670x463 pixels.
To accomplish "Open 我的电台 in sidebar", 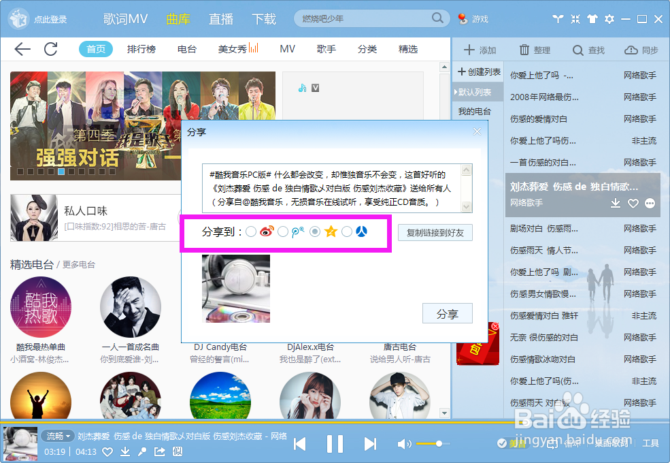I will (x=474, y=111).
